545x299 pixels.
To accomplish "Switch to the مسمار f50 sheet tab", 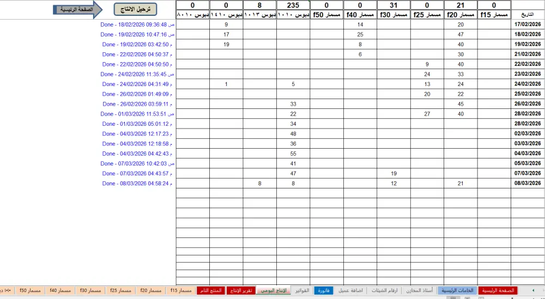I will pyautogui.click(x=30, y=290).
